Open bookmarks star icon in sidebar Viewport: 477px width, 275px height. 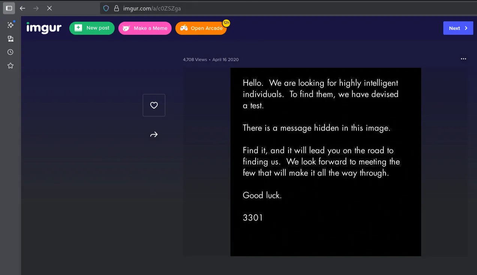coord(10,66)
